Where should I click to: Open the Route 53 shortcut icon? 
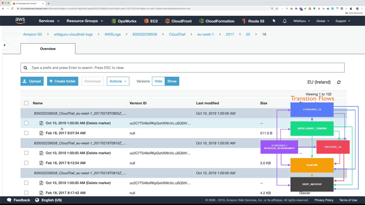click(x=244, y=21)
